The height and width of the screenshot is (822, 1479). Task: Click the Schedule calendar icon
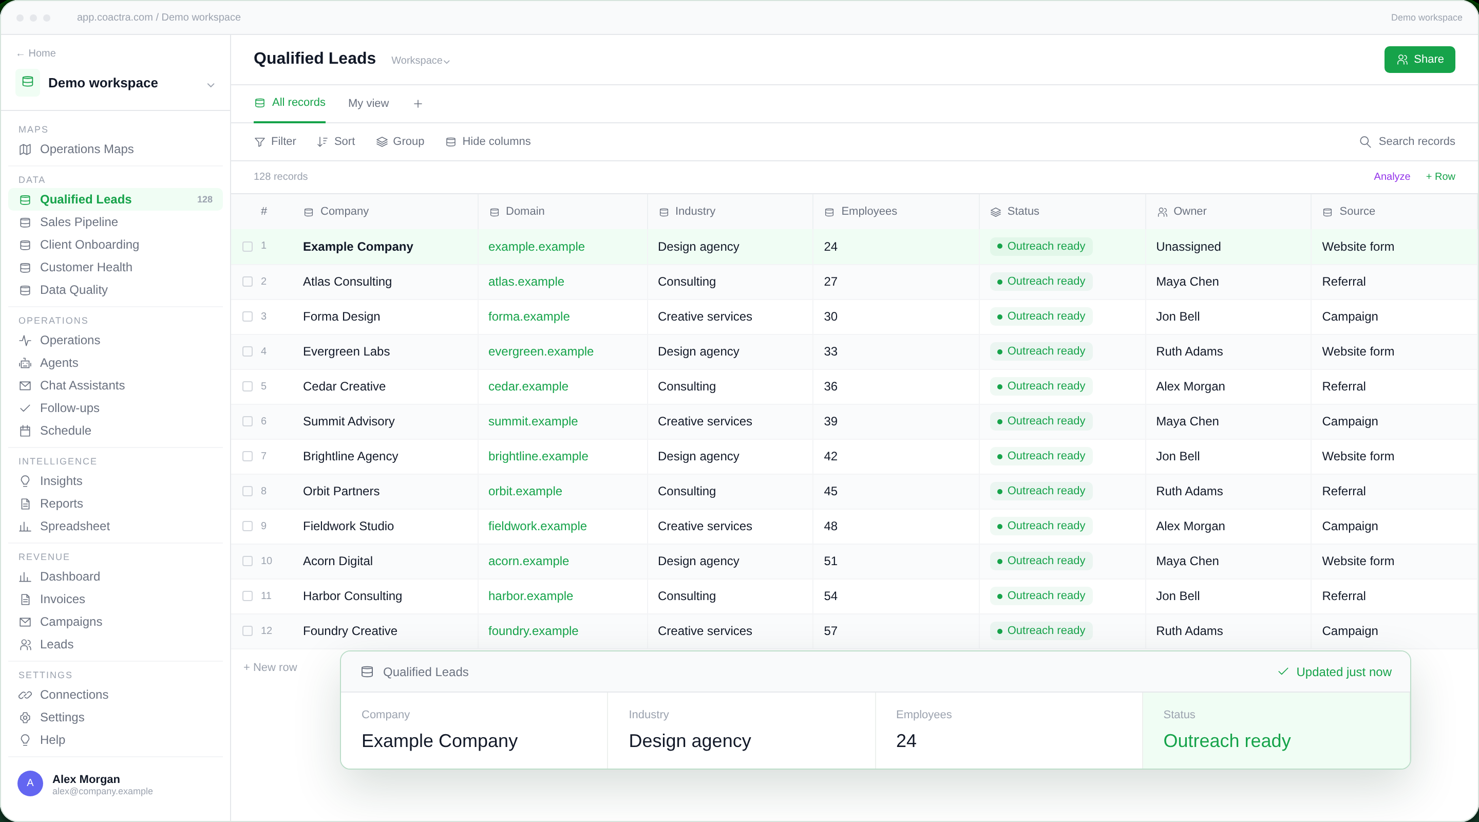tap(25, 431)
